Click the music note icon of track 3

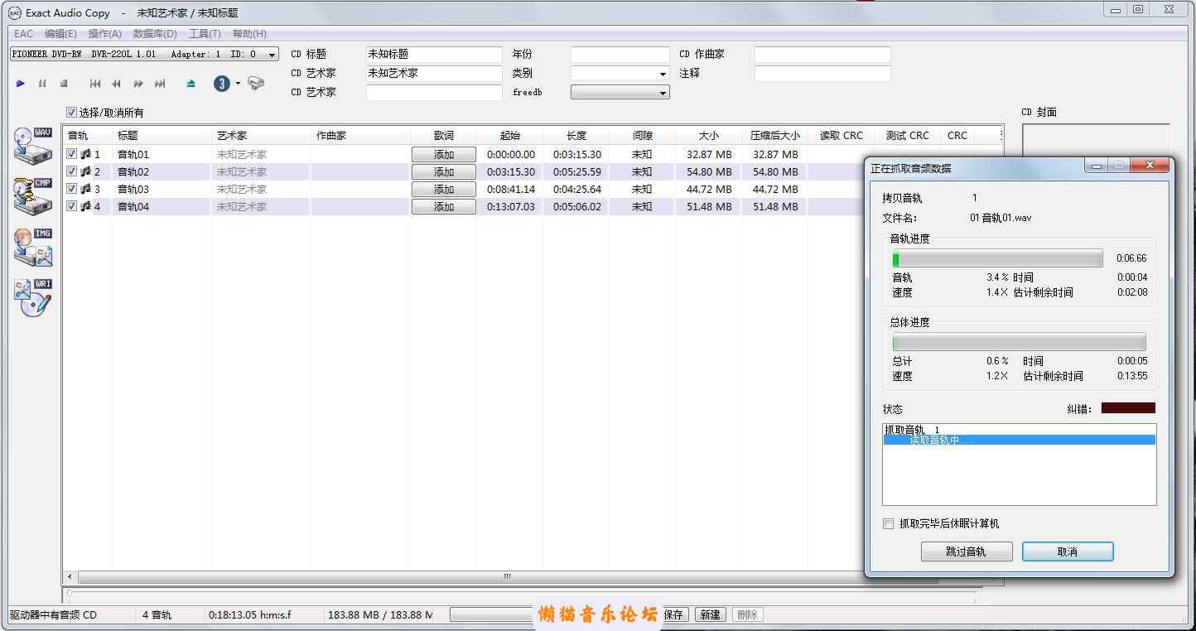85,189
